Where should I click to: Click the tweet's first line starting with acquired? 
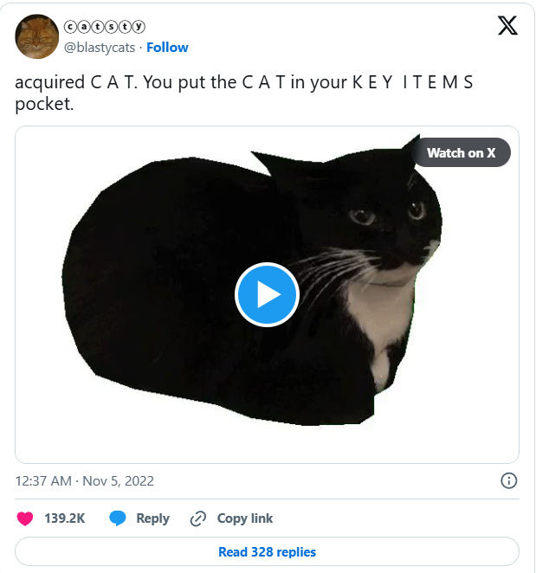tap(244, 82)
